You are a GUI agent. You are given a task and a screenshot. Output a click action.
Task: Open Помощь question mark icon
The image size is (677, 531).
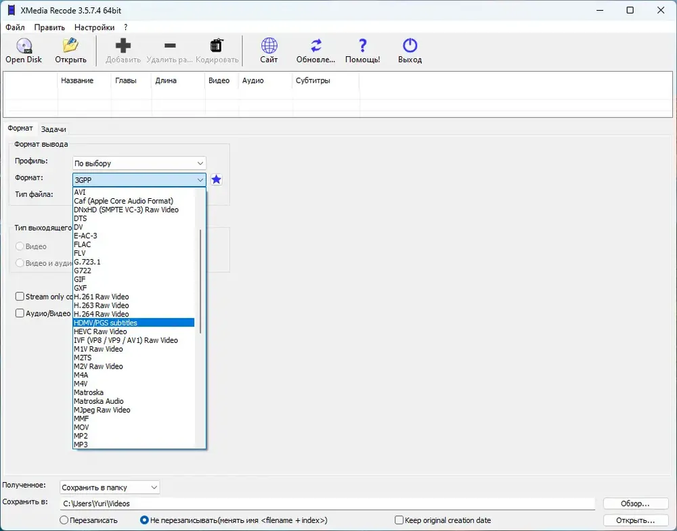point(363,45)
